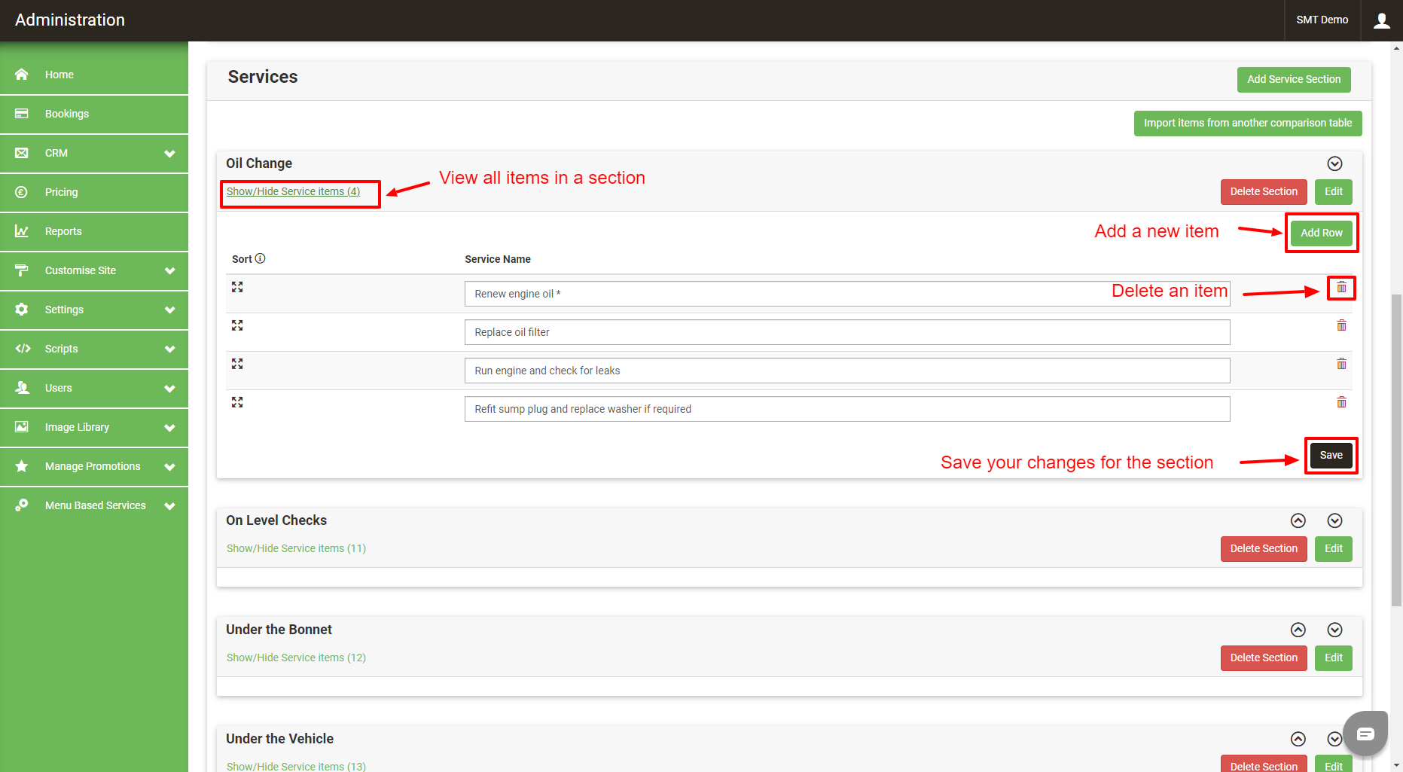1403x772 pixels.
Task: Move the On Level Checks section down
Action: tap(1334, 520)
